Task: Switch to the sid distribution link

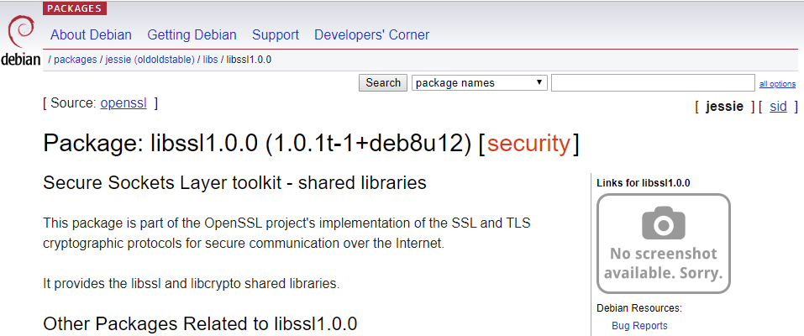Action: 778,107
